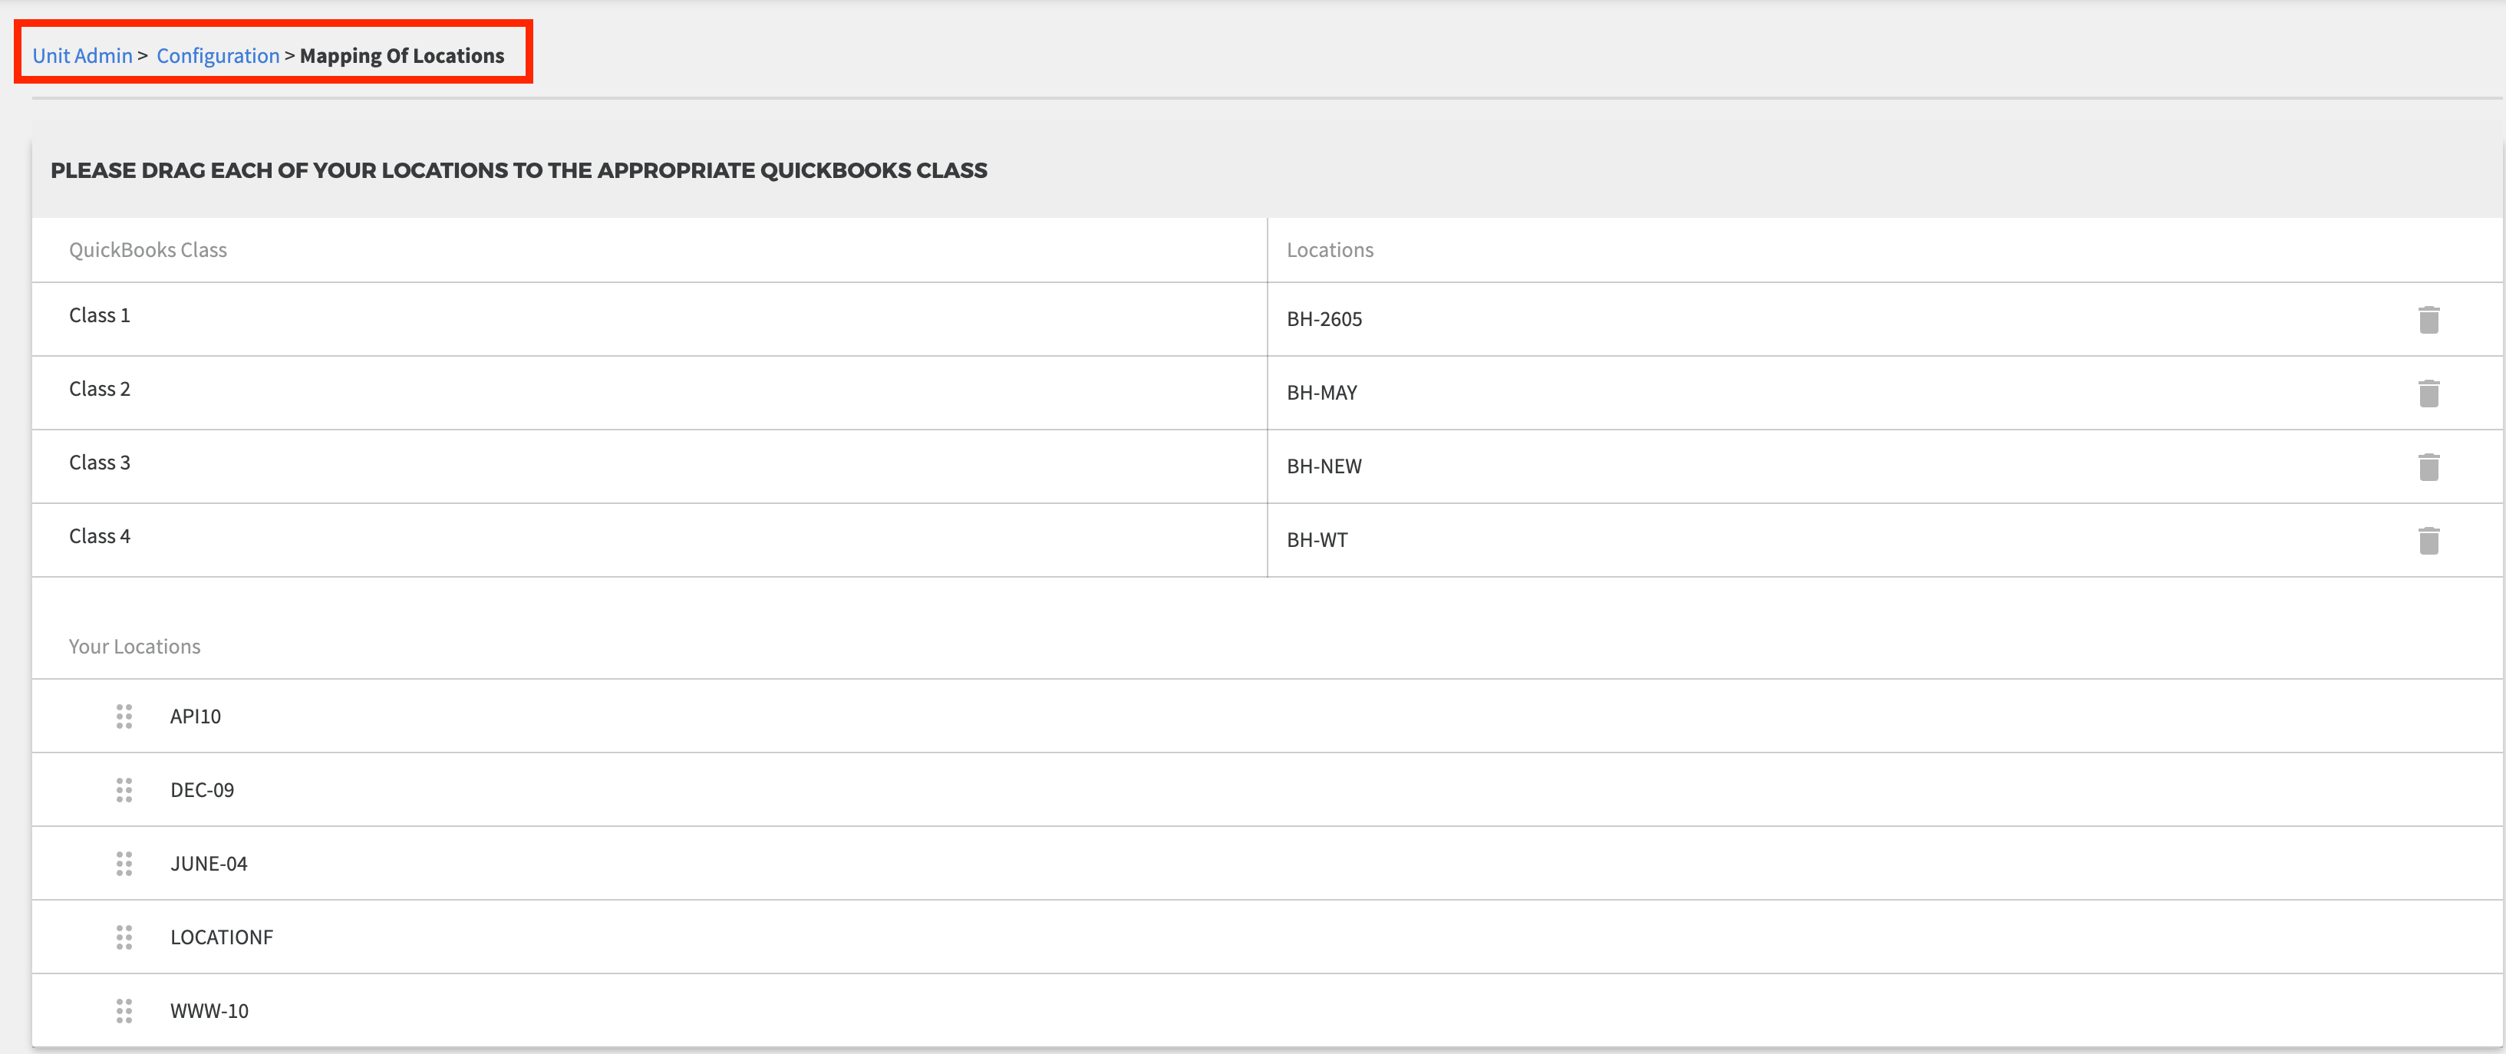Delete the BH-2605 location mapping
Screen dimensions: 2506x1054
(2429, 320)
